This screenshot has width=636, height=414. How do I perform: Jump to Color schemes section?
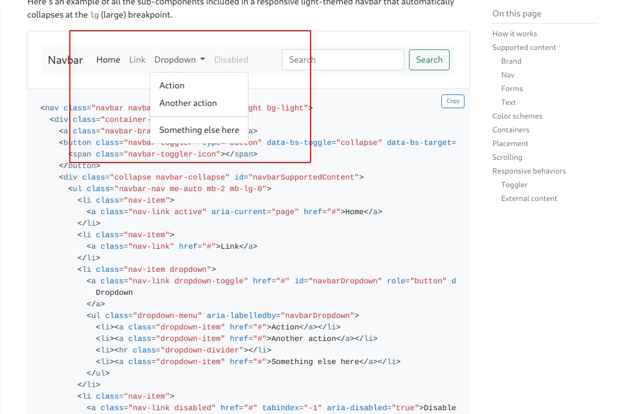coord(517,116)
